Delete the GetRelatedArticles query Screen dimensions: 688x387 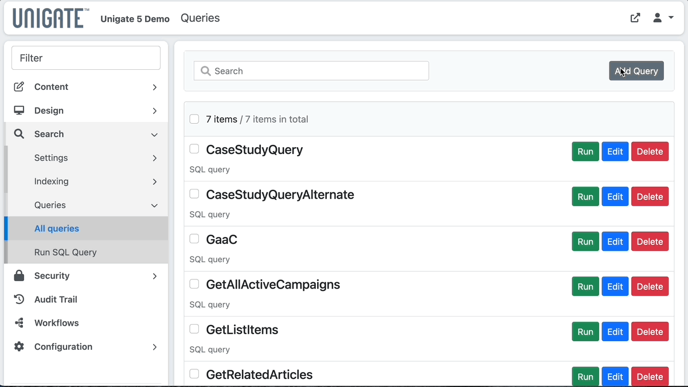tap(650, 377)
